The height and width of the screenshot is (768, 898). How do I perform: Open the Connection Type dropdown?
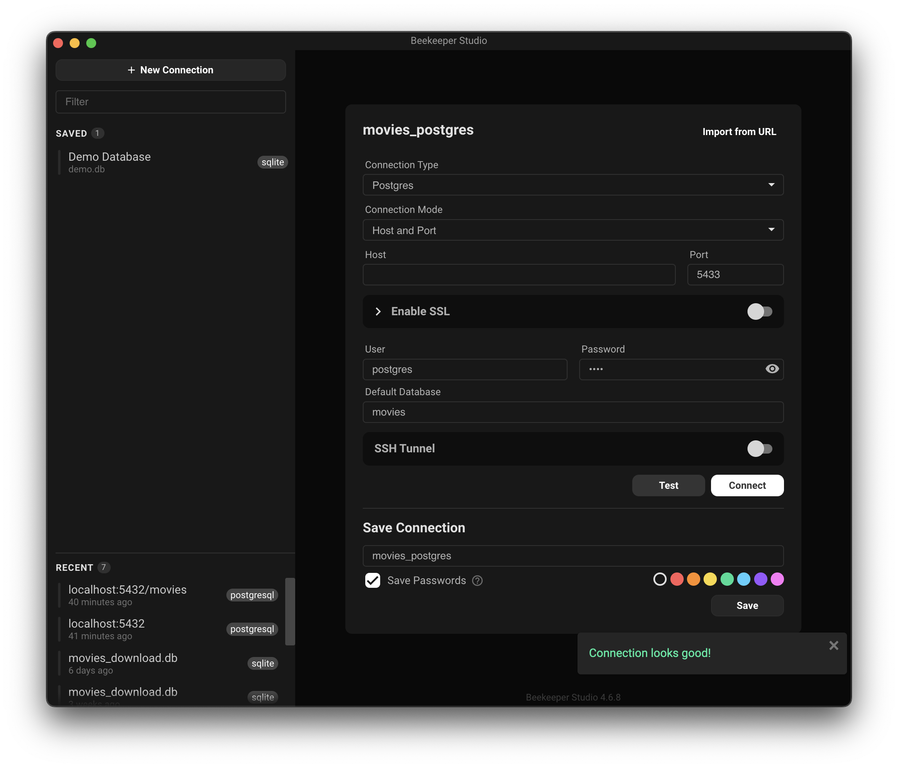pyautogui.click(x=573, y=185)
